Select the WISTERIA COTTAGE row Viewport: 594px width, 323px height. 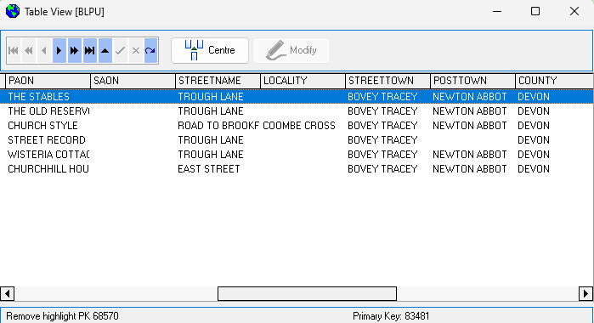coord(297,155)
